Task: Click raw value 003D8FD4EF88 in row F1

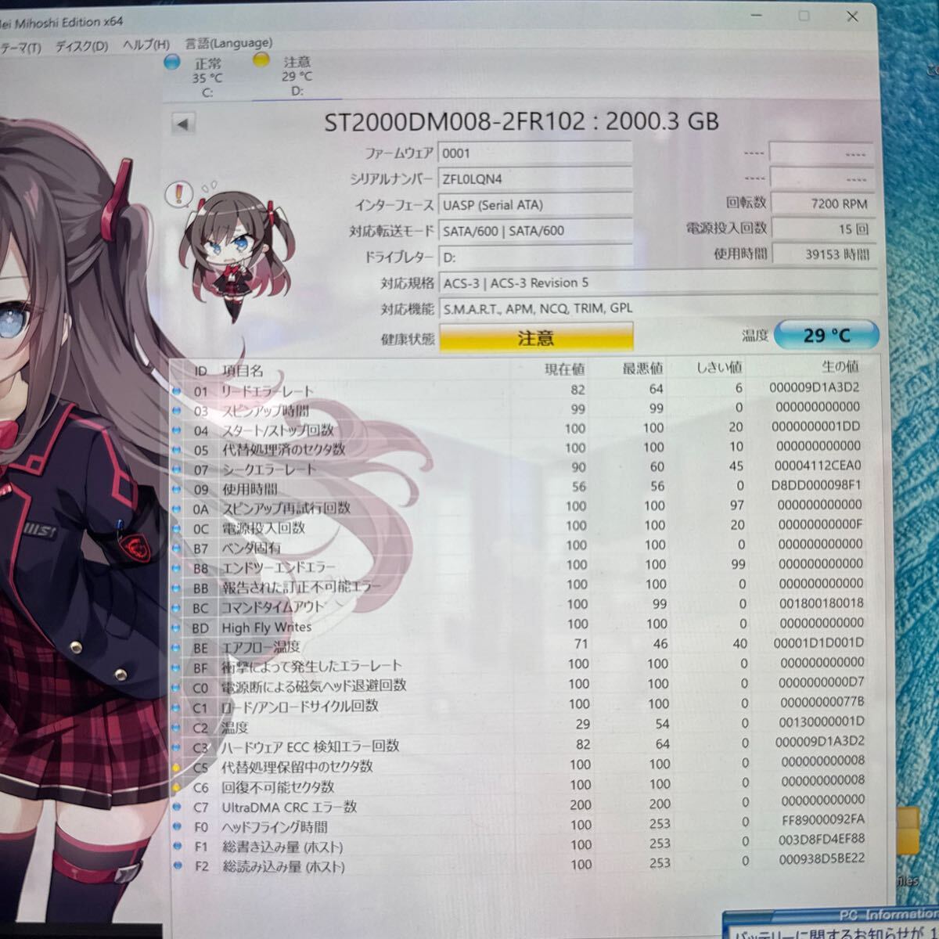Action: (x=822, y=838)
